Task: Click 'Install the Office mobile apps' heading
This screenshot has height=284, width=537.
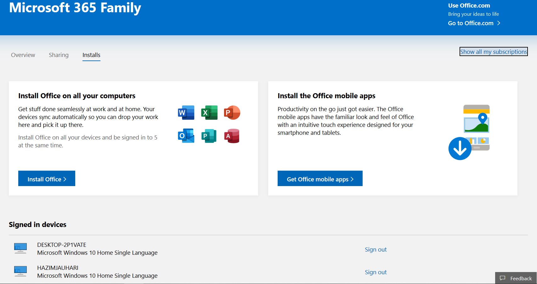Action: 326,96
